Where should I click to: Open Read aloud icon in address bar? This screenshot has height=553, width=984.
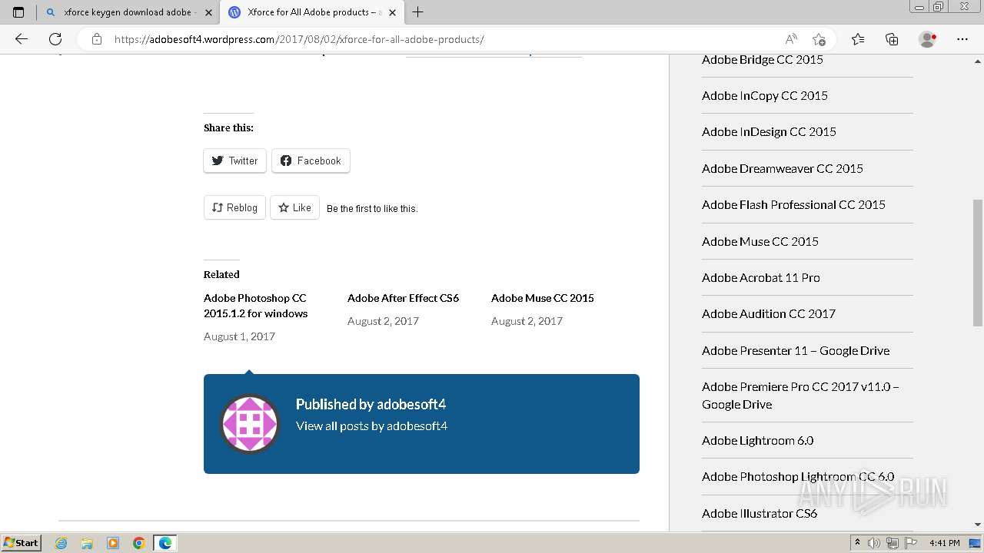tap(791, 39)
